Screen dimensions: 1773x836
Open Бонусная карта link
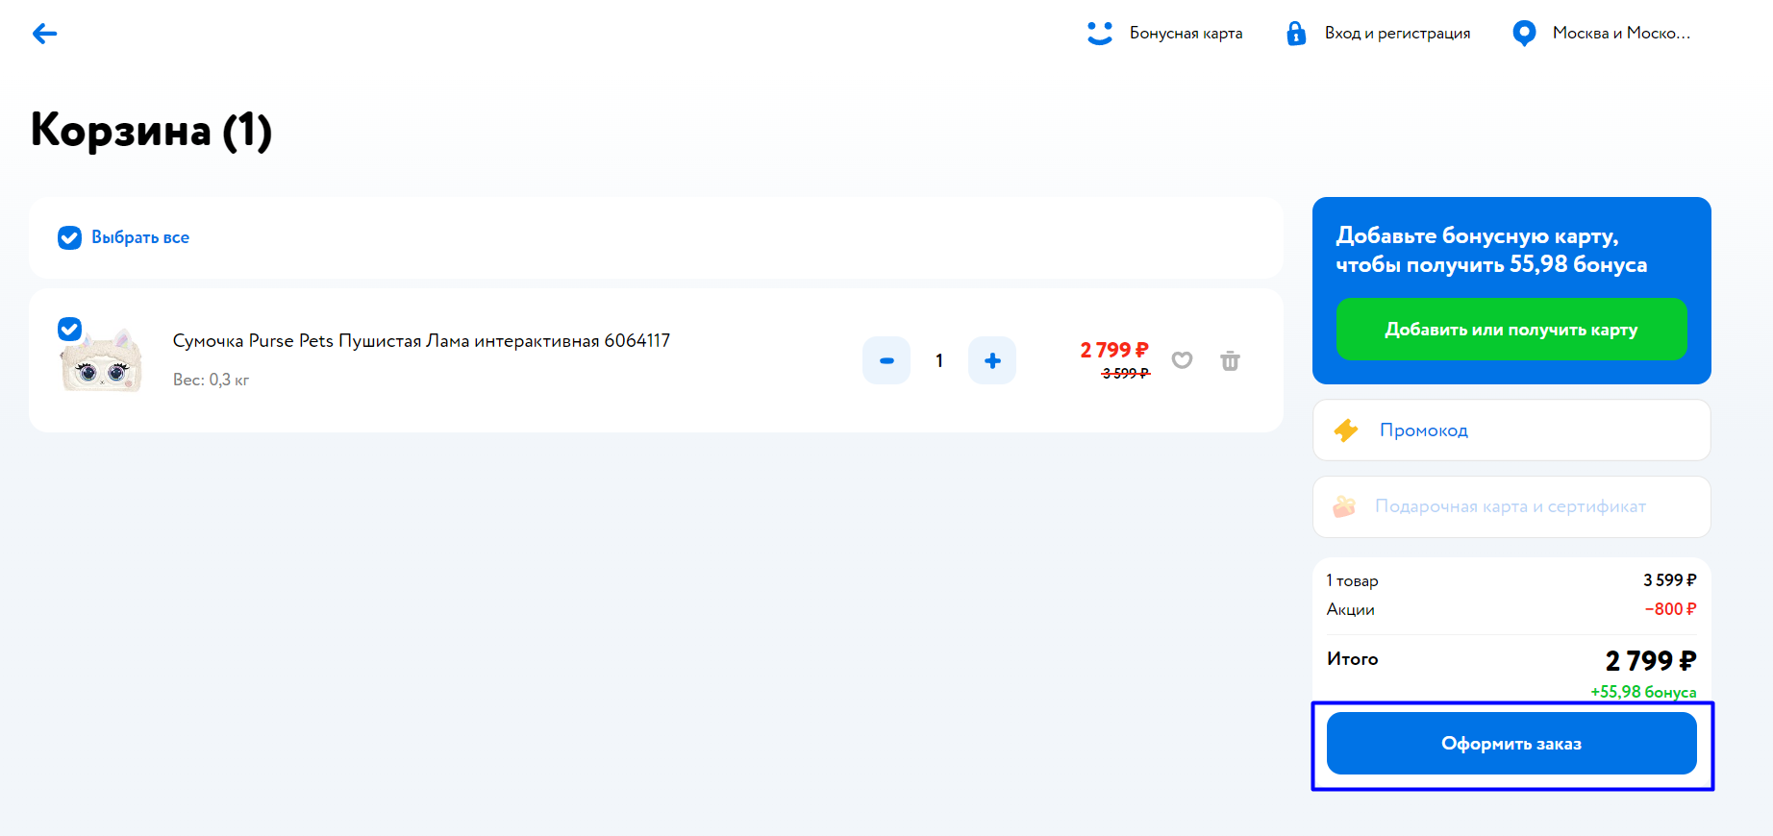pyautogui.click(x=1186, y=33)
